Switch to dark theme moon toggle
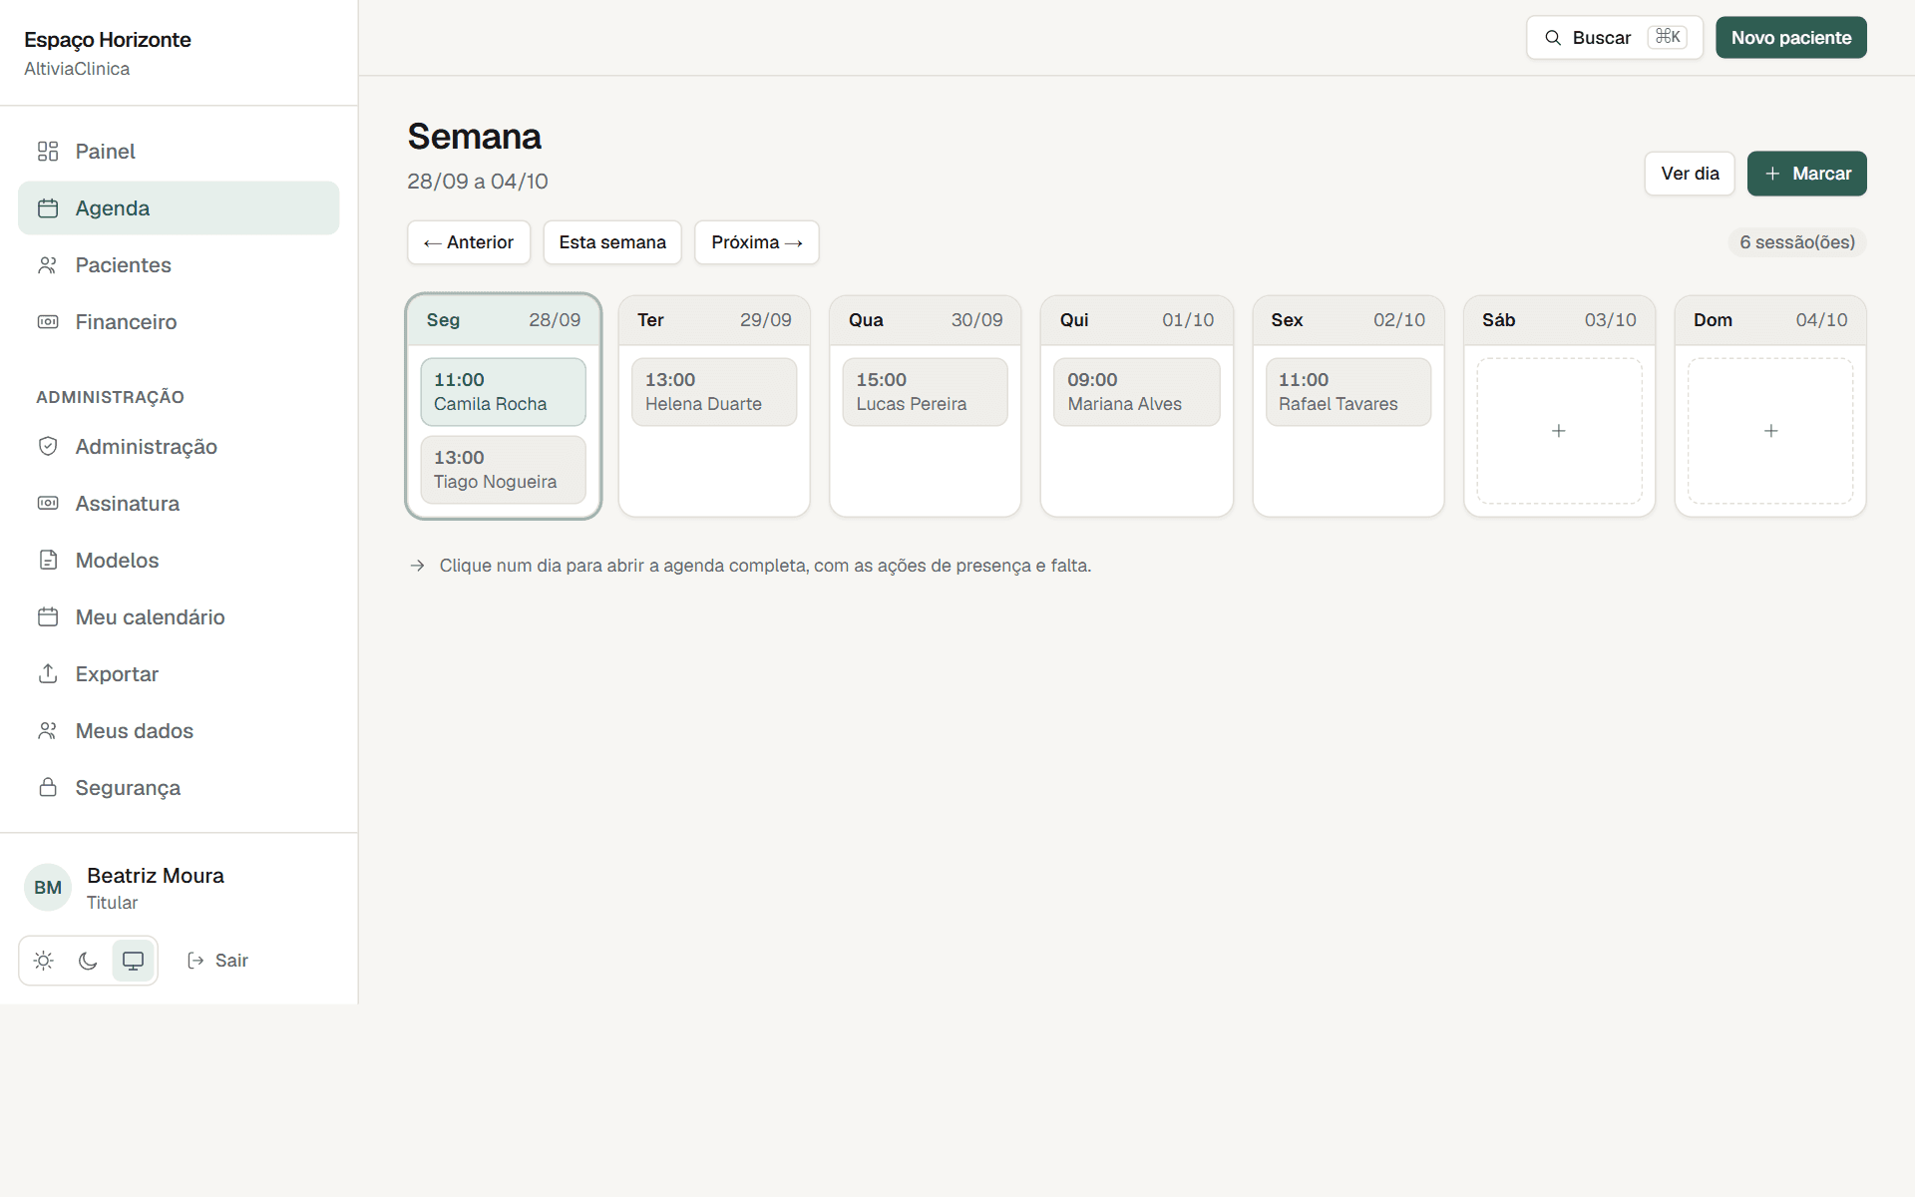The image size is (1915, 1197). point(88,961)
